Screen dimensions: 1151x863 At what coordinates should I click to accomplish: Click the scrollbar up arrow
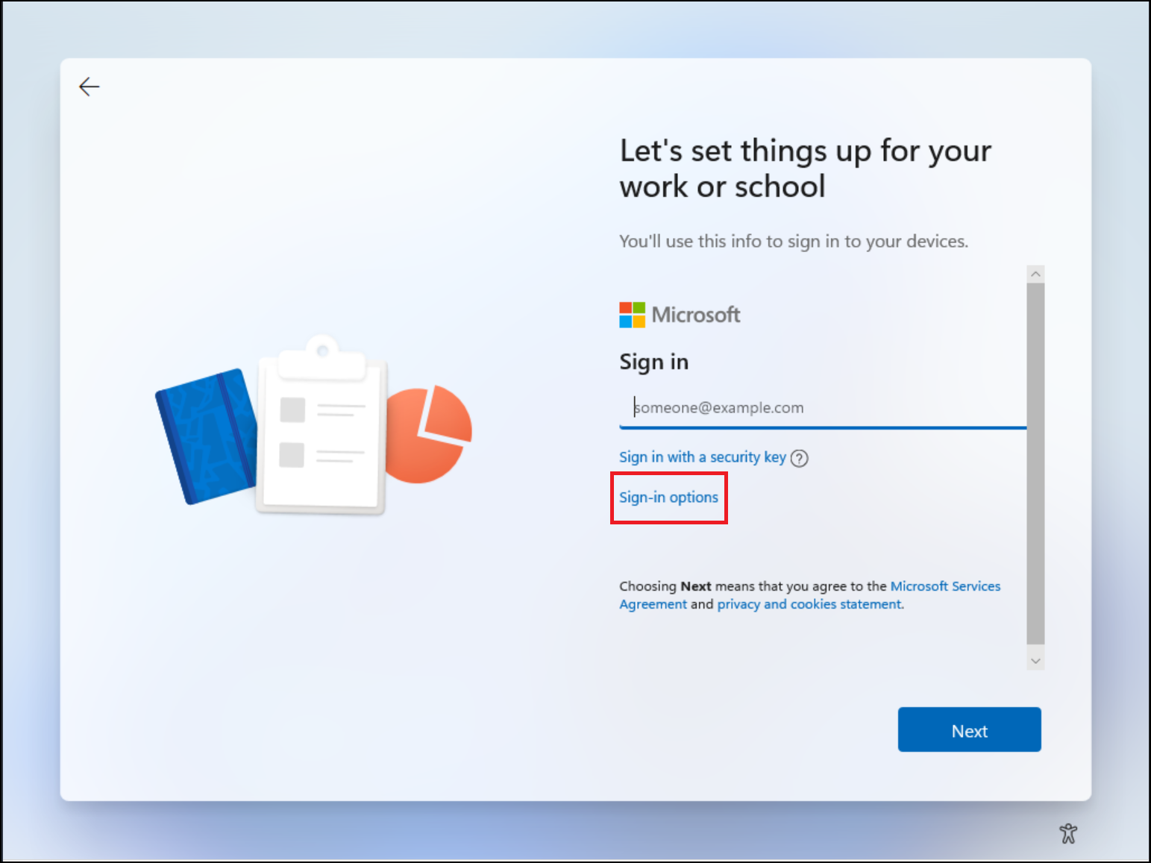[1035, 274]
